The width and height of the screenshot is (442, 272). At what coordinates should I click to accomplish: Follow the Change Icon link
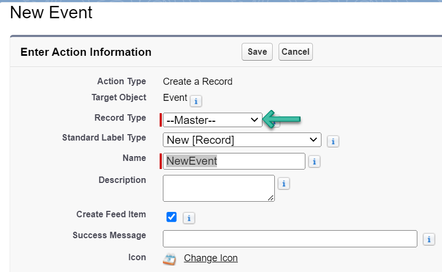pos(211,258)
